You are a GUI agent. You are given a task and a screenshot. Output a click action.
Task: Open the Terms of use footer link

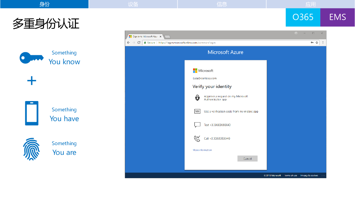click(x=291, y=175)
